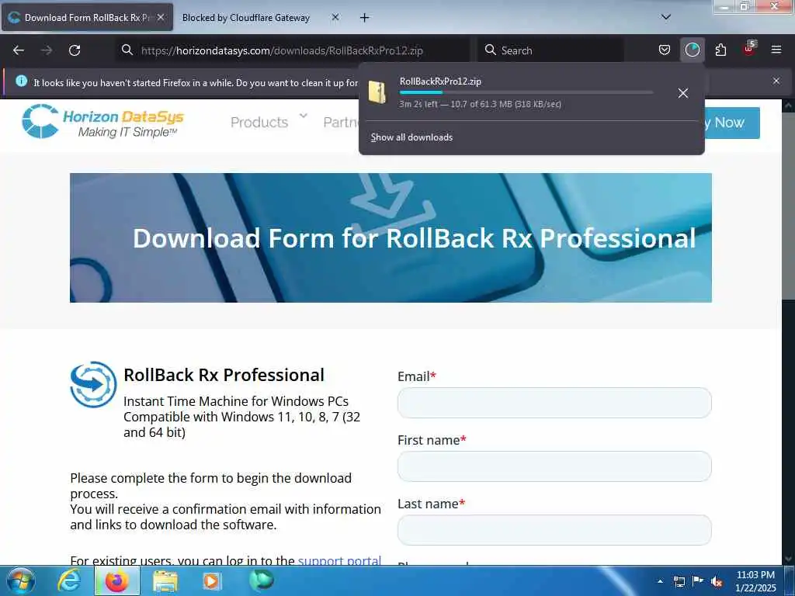Click the green globe app taskbar icon
Viewport: 795px width, 596px height.
[x=261, y=580]
